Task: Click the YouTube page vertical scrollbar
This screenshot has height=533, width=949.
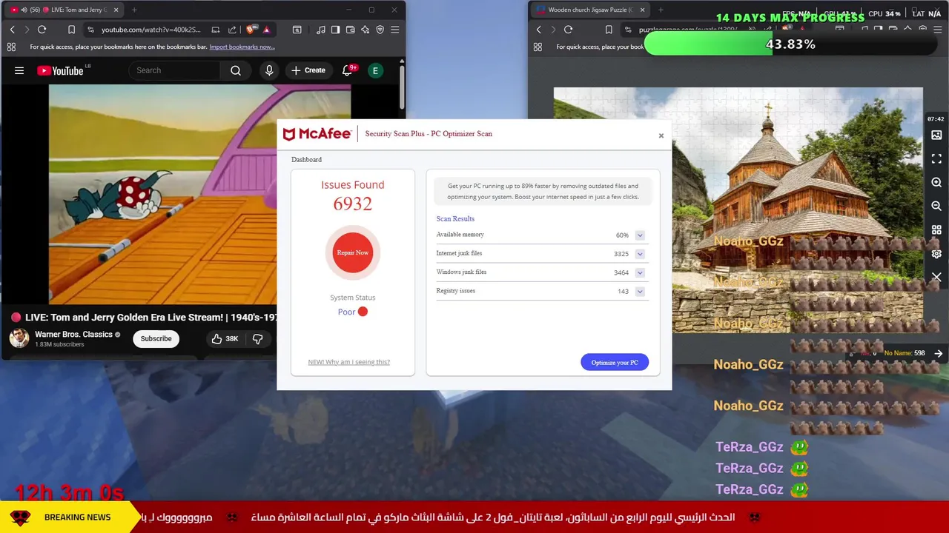Action: coord(402,87)
